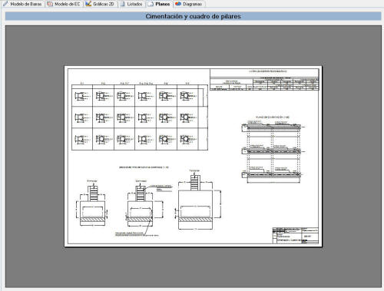Open the Diagramas tab

(192, 4)
